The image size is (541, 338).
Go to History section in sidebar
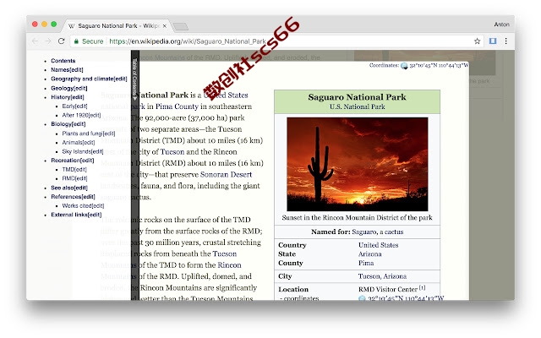point(68,97)
